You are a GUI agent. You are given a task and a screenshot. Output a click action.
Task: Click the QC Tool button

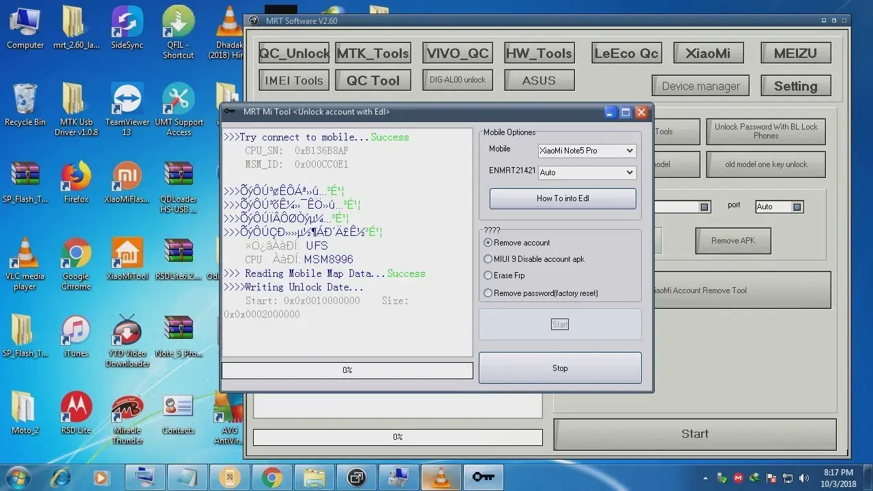(x=373, y=80)
